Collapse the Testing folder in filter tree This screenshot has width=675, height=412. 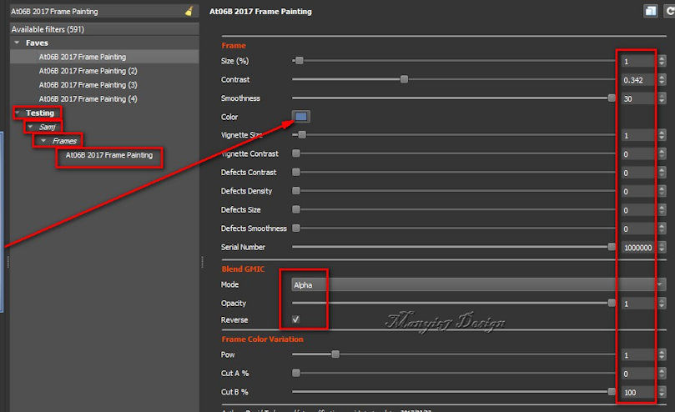18,113
